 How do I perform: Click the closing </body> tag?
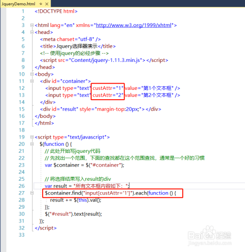click(x=45, y=116)
